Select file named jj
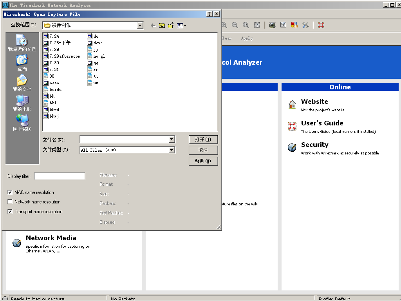Image resolution: width=401 pixels, height=301 pixels. pos(93,49)
